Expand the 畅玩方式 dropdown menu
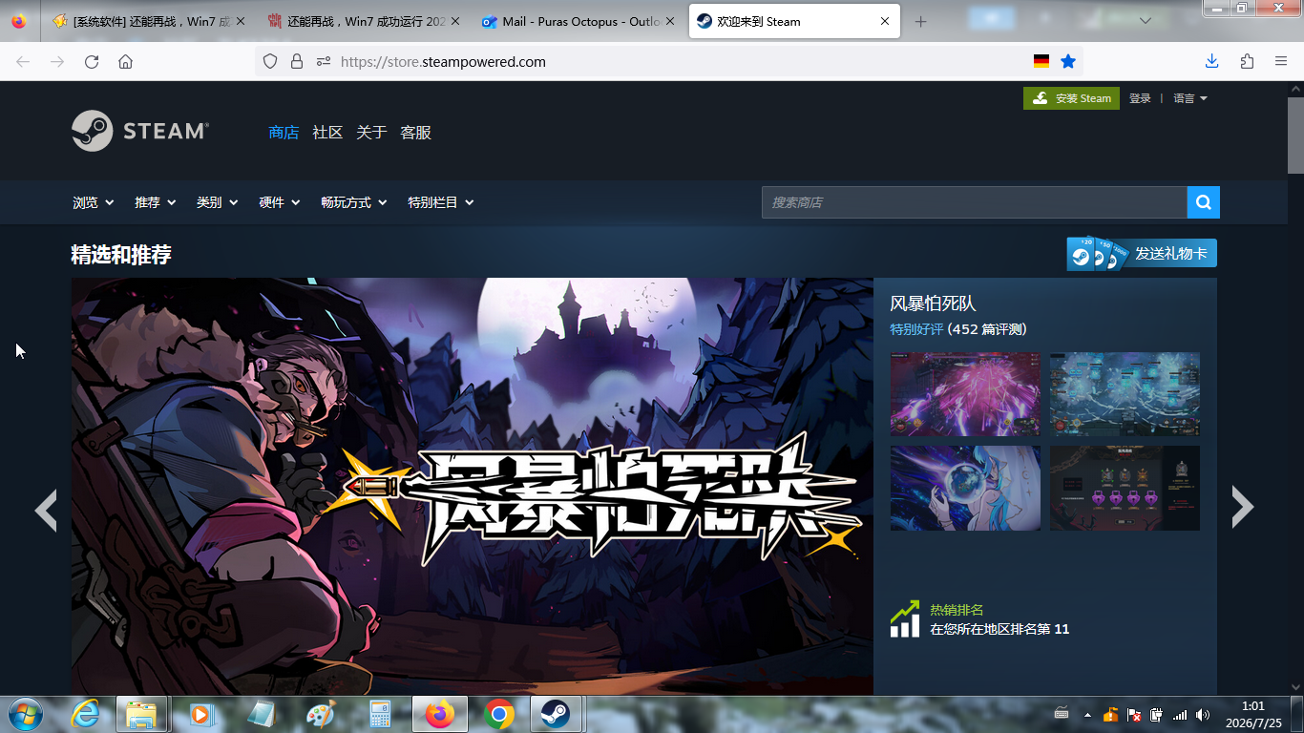This screenshot has height=733, width=1304. click(x=354, y=202)
